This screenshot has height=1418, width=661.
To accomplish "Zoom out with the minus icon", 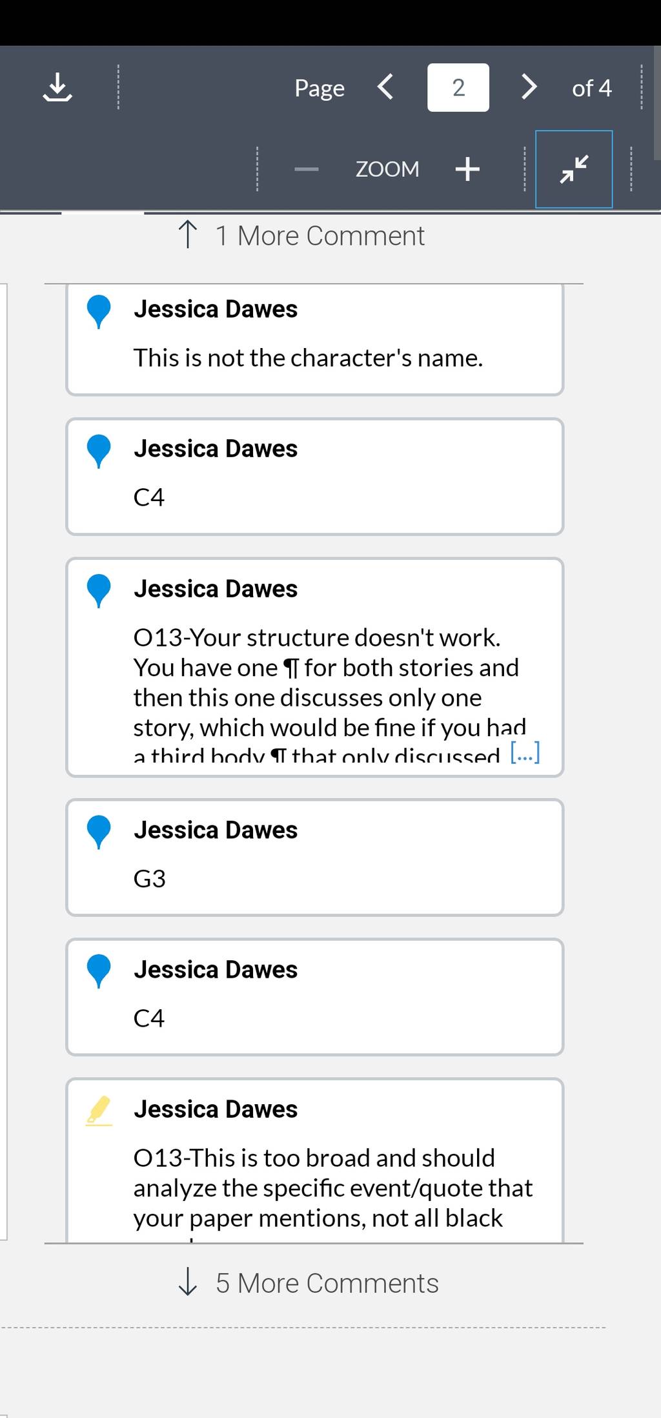I will pyautogui.click(x=306, y=169).
